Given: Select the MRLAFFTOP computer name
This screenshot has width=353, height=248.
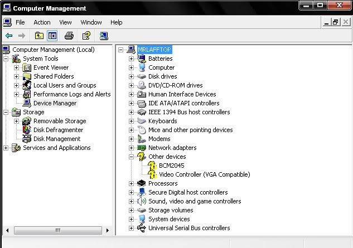Looking at the screenshot, I should coord(154,50).
